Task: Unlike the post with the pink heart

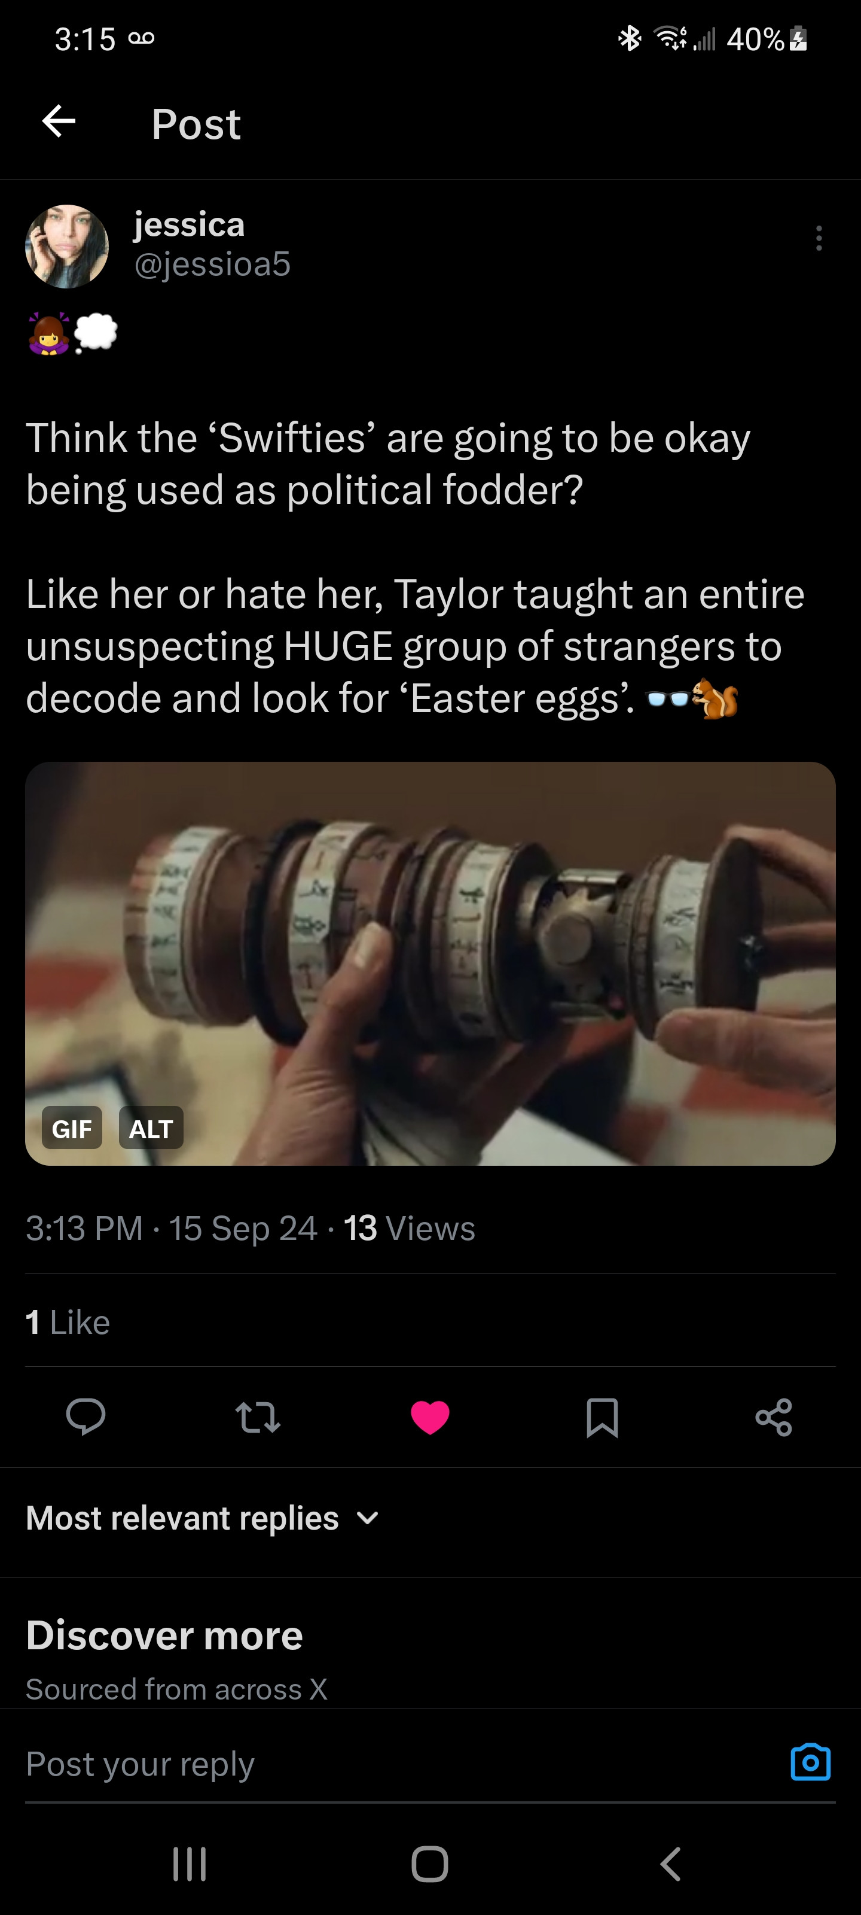Action: coord(430,1416)
